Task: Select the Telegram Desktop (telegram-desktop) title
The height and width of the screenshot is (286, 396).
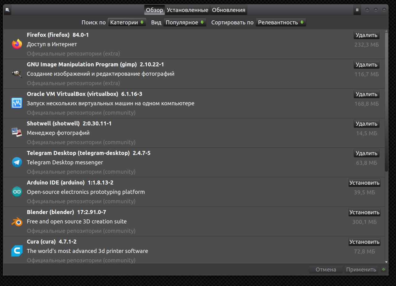Action: 89,153
